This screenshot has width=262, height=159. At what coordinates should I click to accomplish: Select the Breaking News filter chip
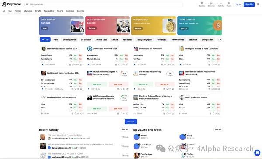coord(69,40)
